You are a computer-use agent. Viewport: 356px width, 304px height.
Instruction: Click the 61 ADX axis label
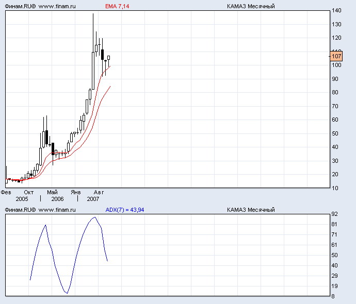(x=335, y=245)
